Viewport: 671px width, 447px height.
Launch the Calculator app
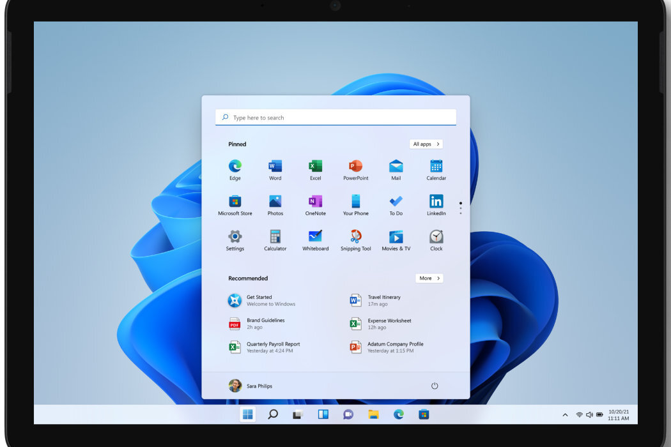pos(275,237)
